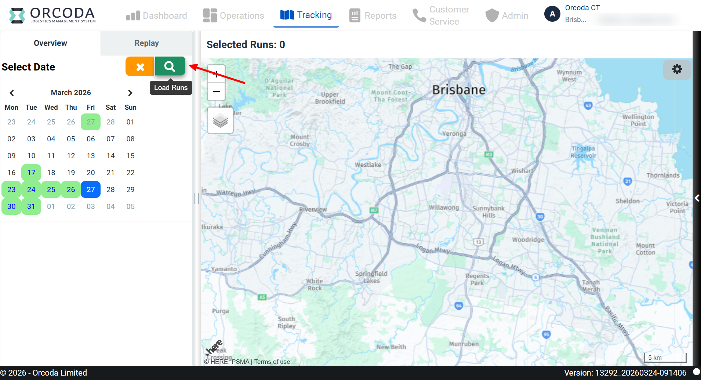Screen dimensions: 701x380
Task: Expand the collapsed right side panel
Action: 697,198
